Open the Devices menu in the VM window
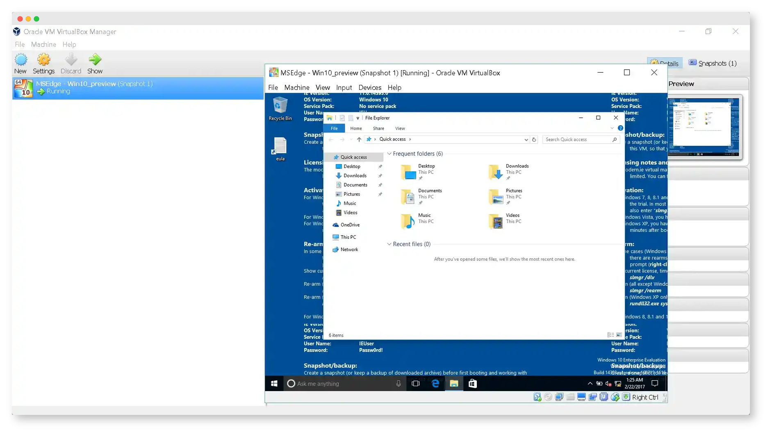Image resolution: width=770 pixels, height=435 pixels. tap(369, 87)
